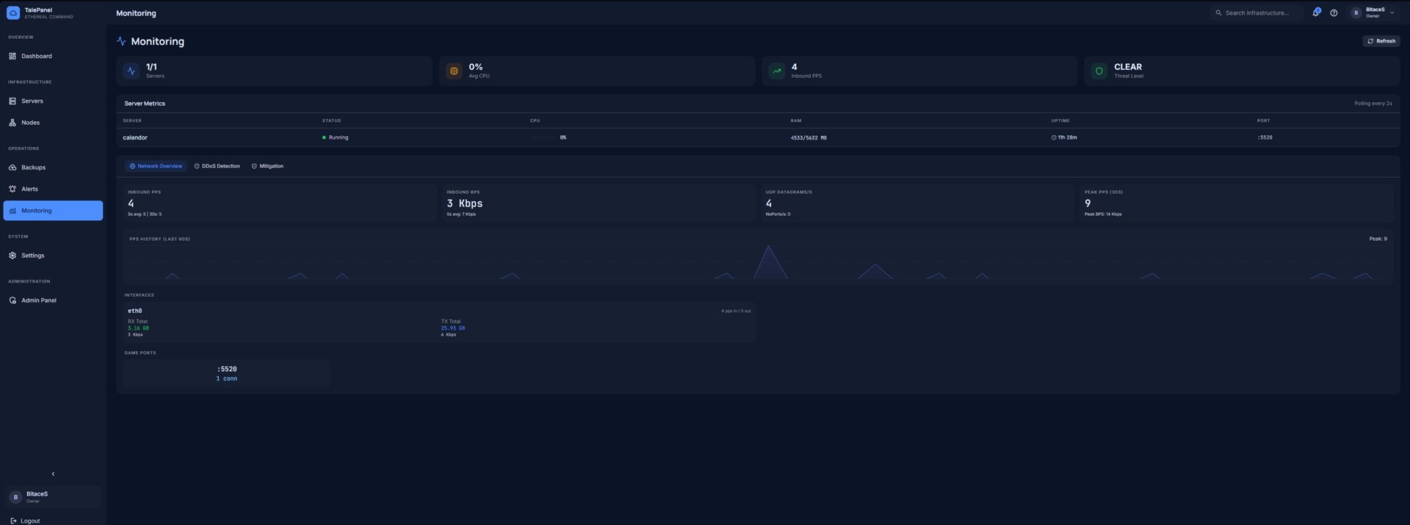The image size is (1410, 525).
Task: Click the Peak PPS (30s) card
Action: (x=1236, y=203)
